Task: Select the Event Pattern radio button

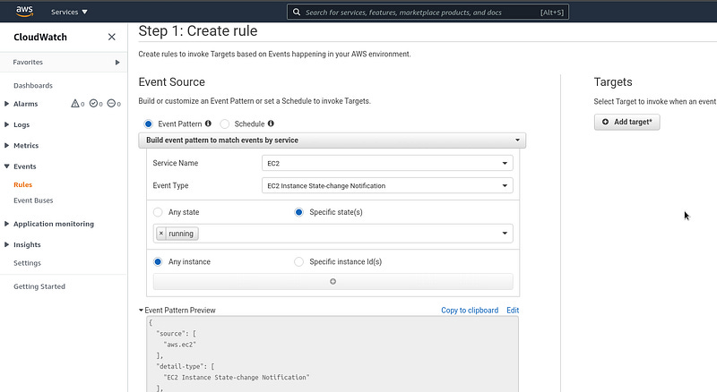Action: 148,124
